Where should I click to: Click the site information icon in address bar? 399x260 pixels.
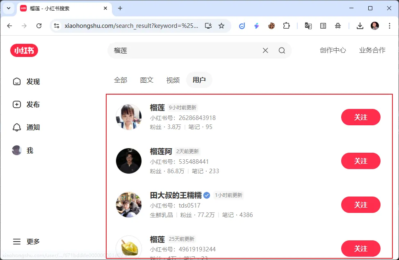pyautogui.click(x=57, y=26)
